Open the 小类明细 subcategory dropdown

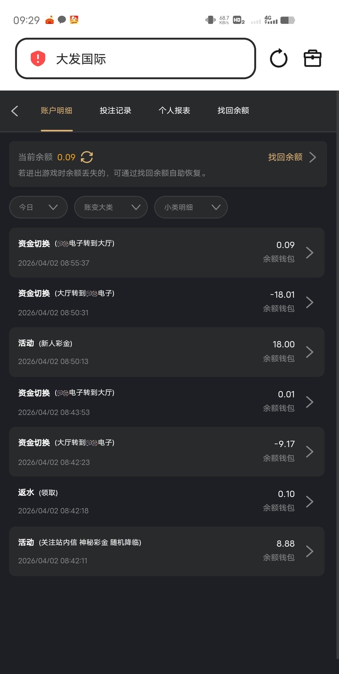pyautogui.click(x=191, y=207)
